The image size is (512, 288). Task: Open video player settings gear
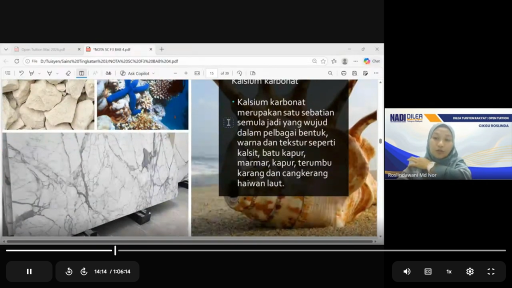470,271
